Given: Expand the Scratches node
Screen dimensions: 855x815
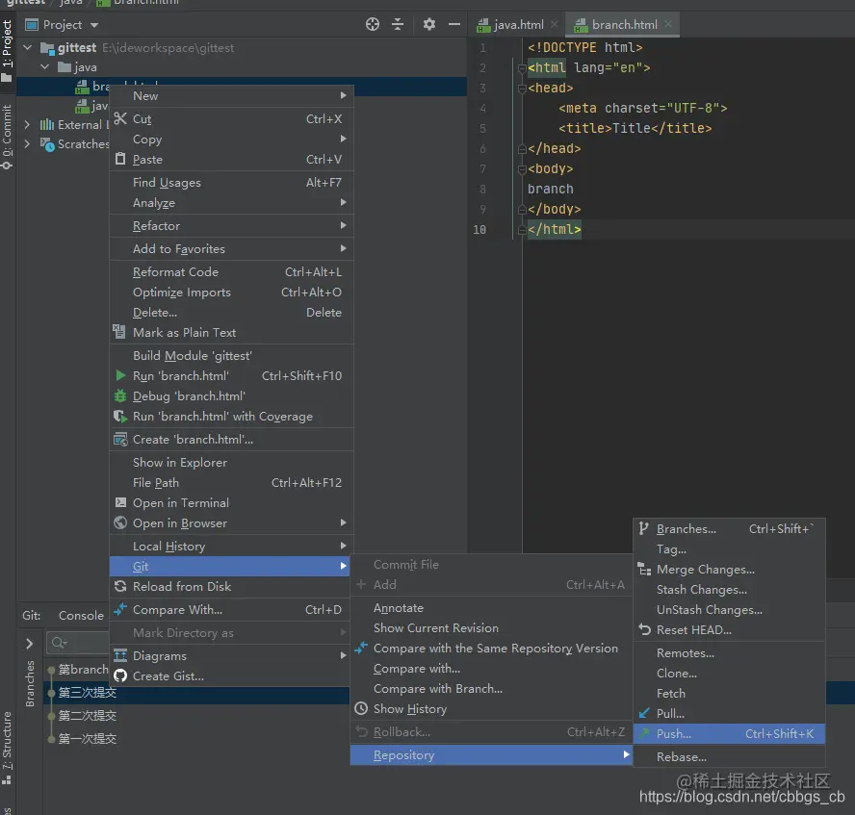Looking at the screenshot, I should click(27, 143).
